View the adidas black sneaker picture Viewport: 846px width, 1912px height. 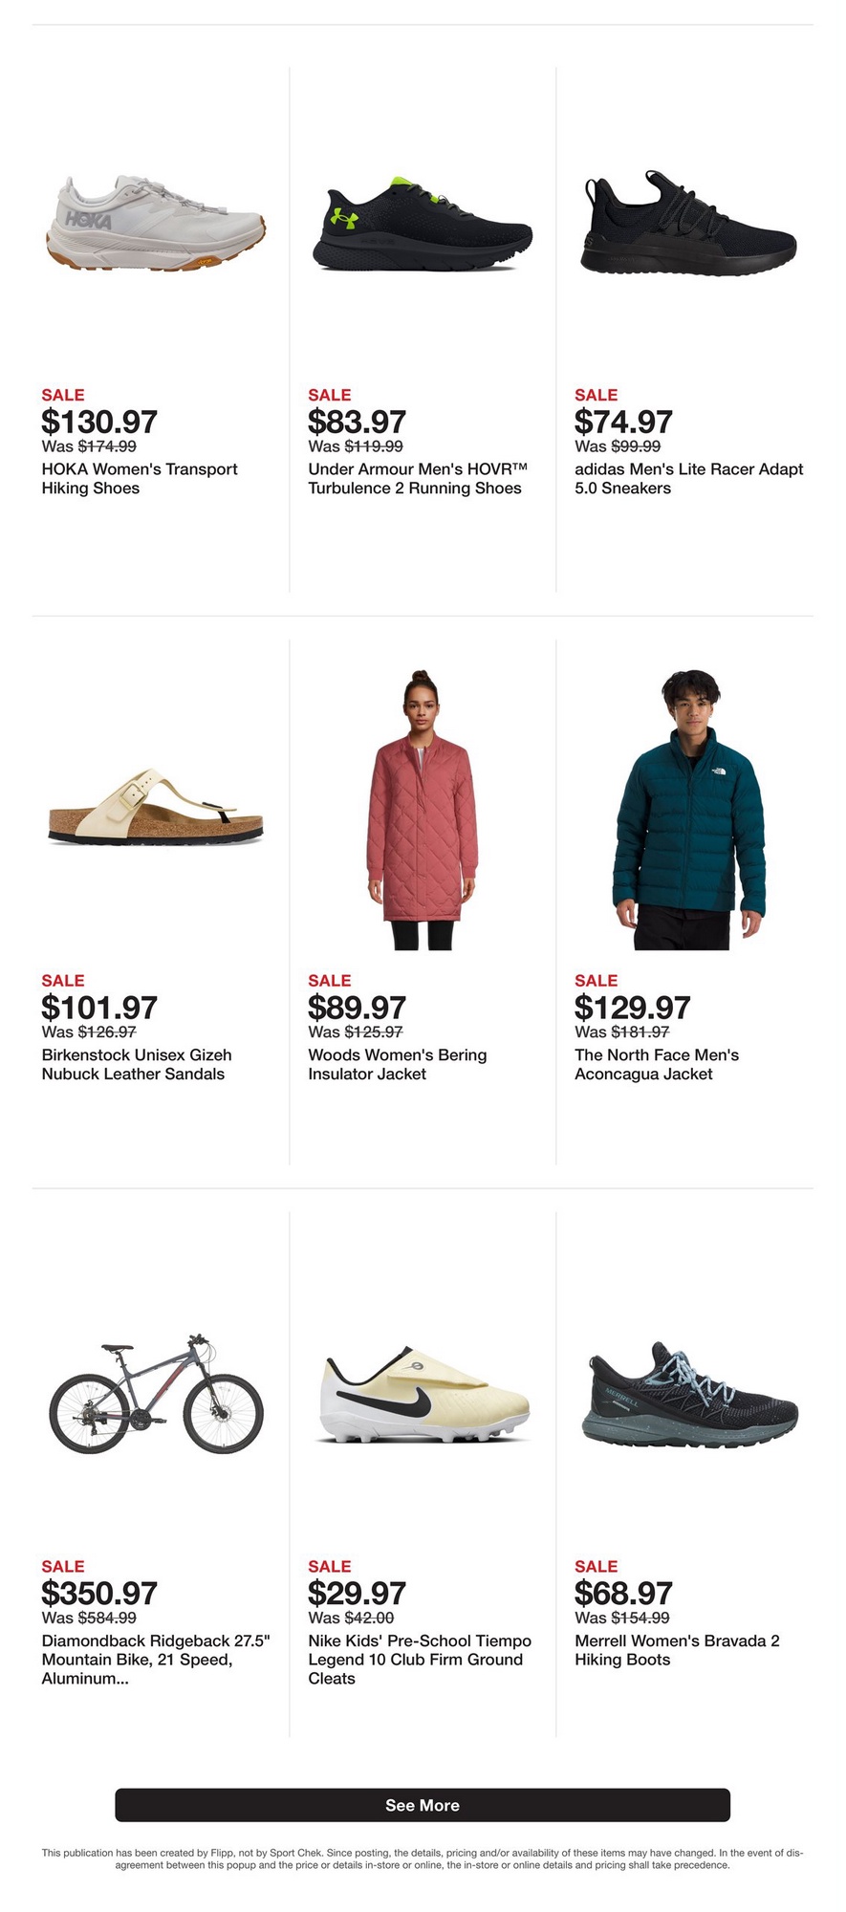688,225
